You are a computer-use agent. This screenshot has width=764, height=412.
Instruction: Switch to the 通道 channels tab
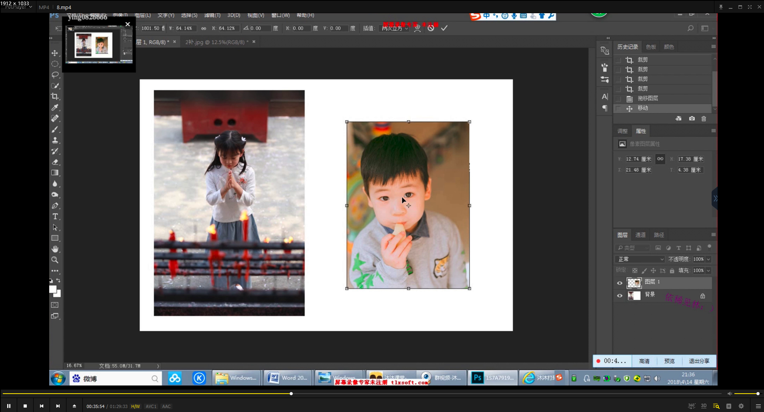tap(640, 235)
